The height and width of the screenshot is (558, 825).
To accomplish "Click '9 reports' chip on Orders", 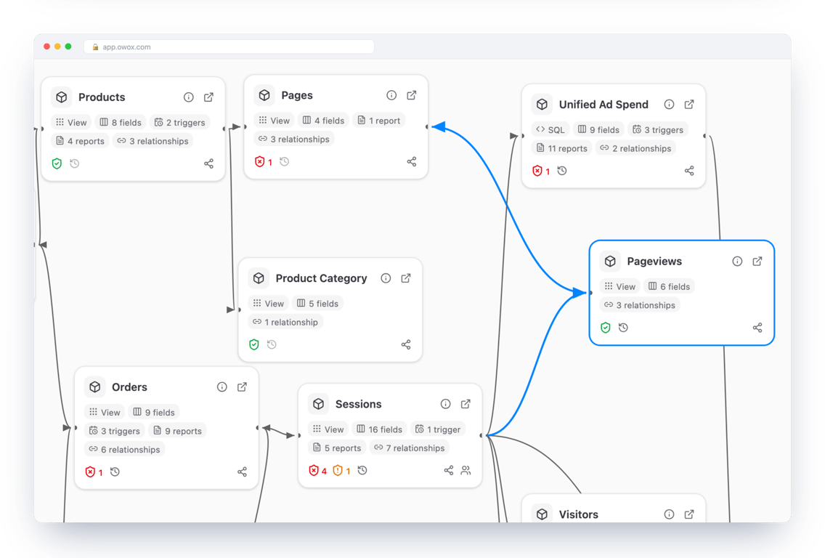I will click(177, 431).
